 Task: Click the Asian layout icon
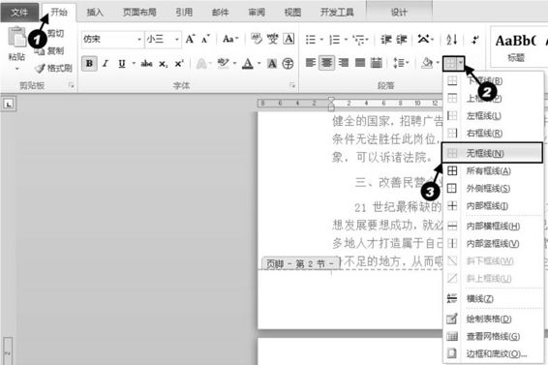pos(424,40)
